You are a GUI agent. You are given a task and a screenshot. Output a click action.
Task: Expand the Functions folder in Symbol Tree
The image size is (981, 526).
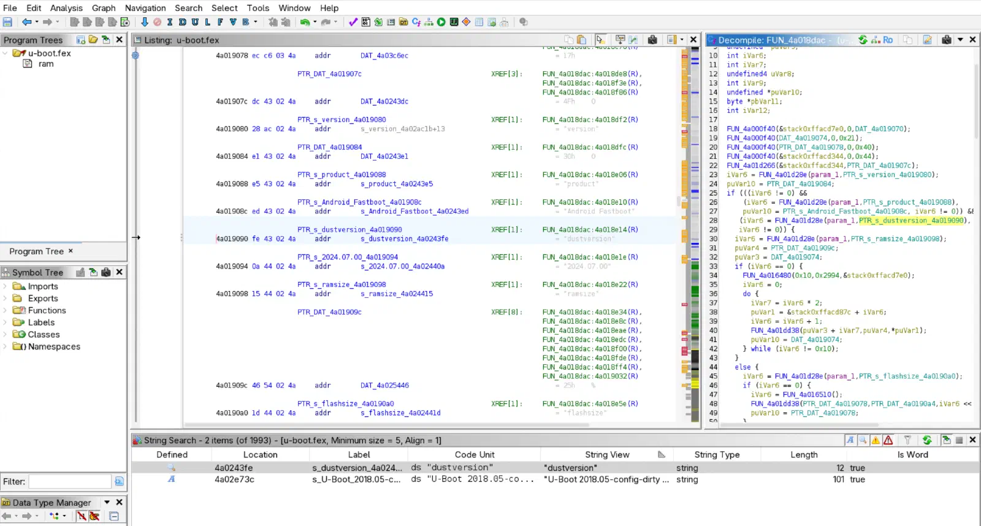(x=6, y=310)
